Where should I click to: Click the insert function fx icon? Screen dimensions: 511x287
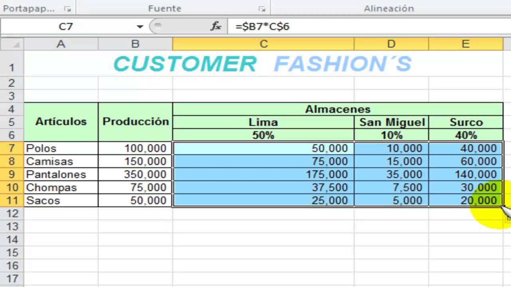216,26
